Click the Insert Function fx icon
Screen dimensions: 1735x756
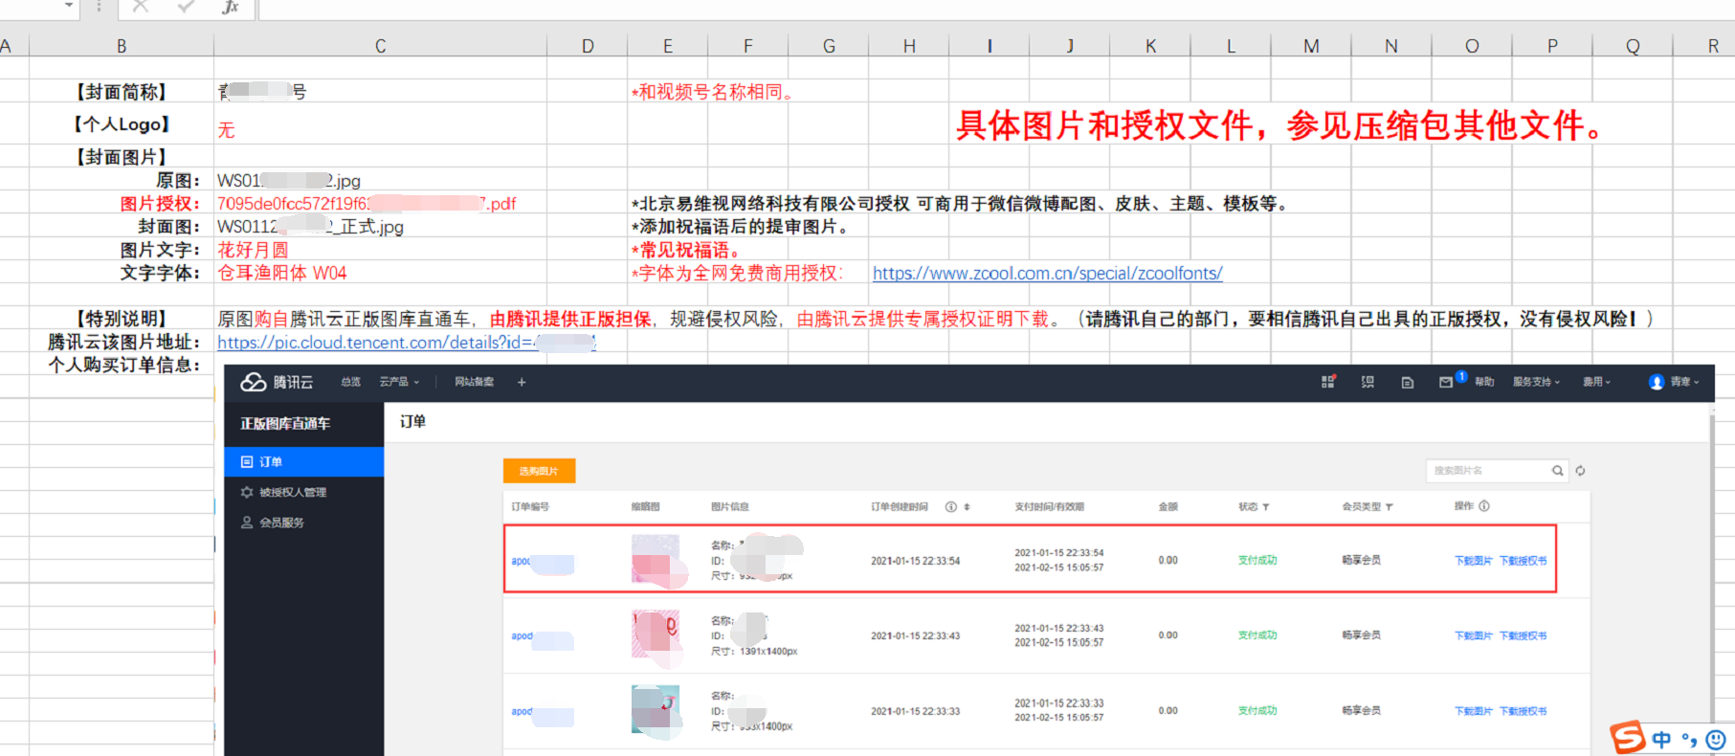230,7
